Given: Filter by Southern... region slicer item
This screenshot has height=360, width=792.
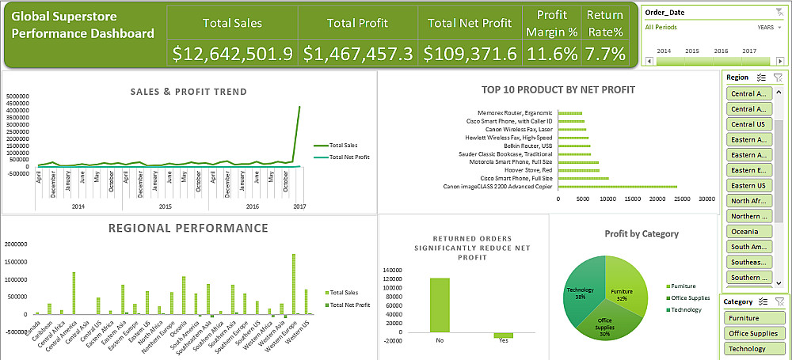Looking at the screenshot, I should (749, 277).
